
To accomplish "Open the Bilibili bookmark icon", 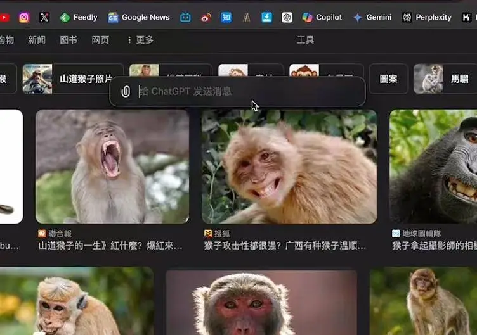I will [185, 17].
